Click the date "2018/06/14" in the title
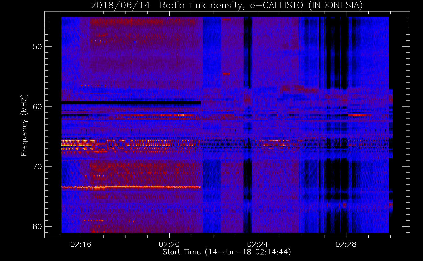423x261 pixels. pos(121,5)
